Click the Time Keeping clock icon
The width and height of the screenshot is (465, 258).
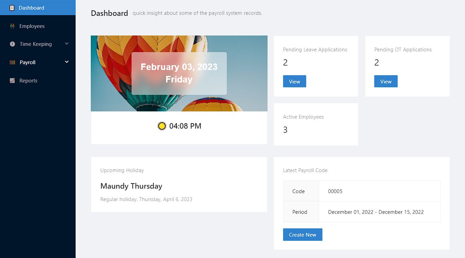coord(12,44)
